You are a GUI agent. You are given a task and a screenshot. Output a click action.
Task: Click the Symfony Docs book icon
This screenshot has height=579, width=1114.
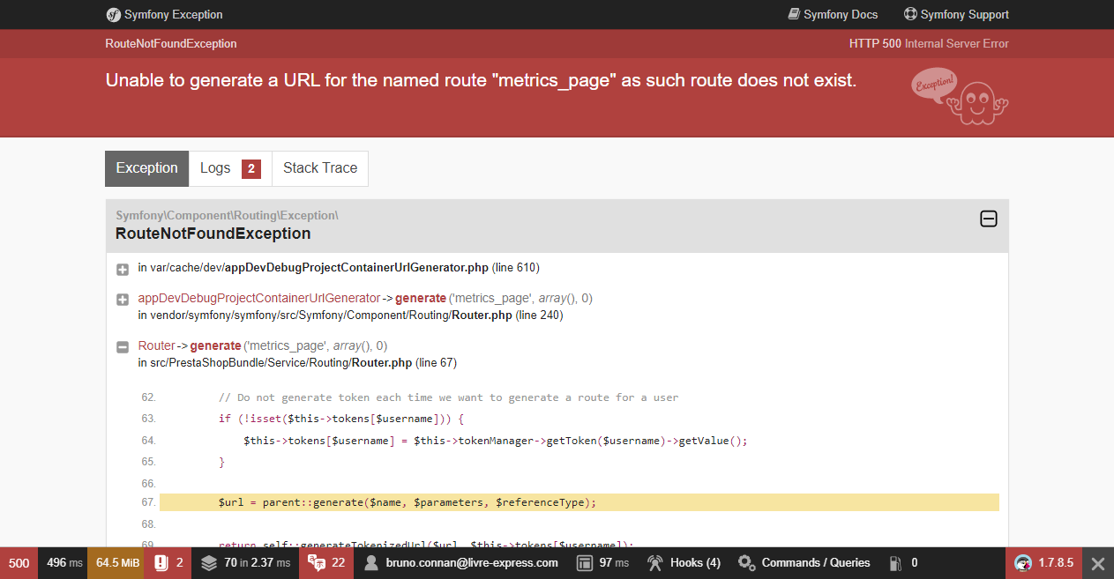pos(794,15)
